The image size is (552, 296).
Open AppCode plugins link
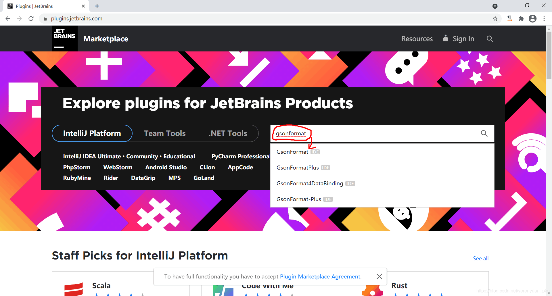[240, 167]
